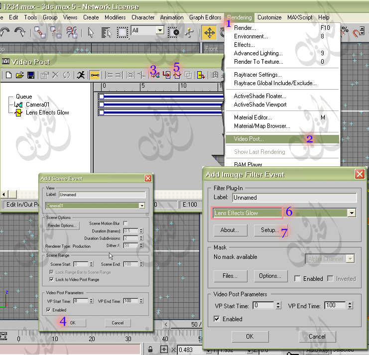Click Align Selected Right icon
Screen dimensions: 369x355
(119, 75)
